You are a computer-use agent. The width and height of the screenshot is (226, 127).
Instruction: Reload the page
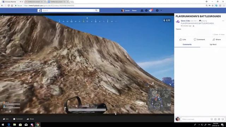tap(8, 6)
